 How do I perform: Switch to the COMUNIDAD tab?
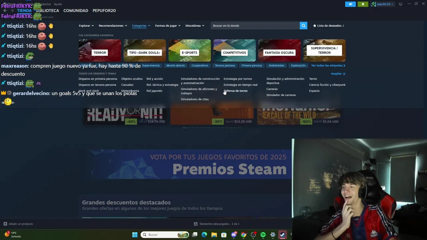pyautogui.click(x=76, y=11)
